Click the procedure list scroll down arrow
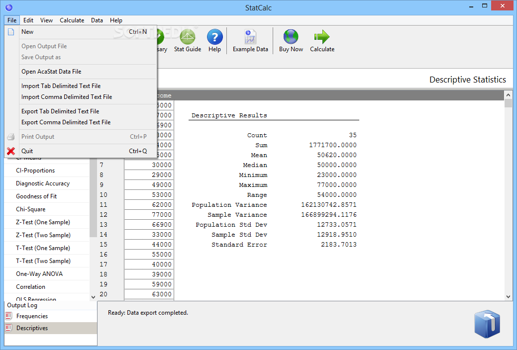The width and height of the screenshot is (517, 350). pyautogui.click(x=94, y=297)
